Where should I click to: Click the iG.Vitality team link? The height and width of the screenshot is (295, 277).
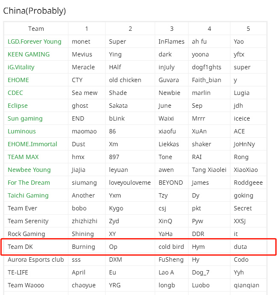pyautogui.click(x=21, y=67)
